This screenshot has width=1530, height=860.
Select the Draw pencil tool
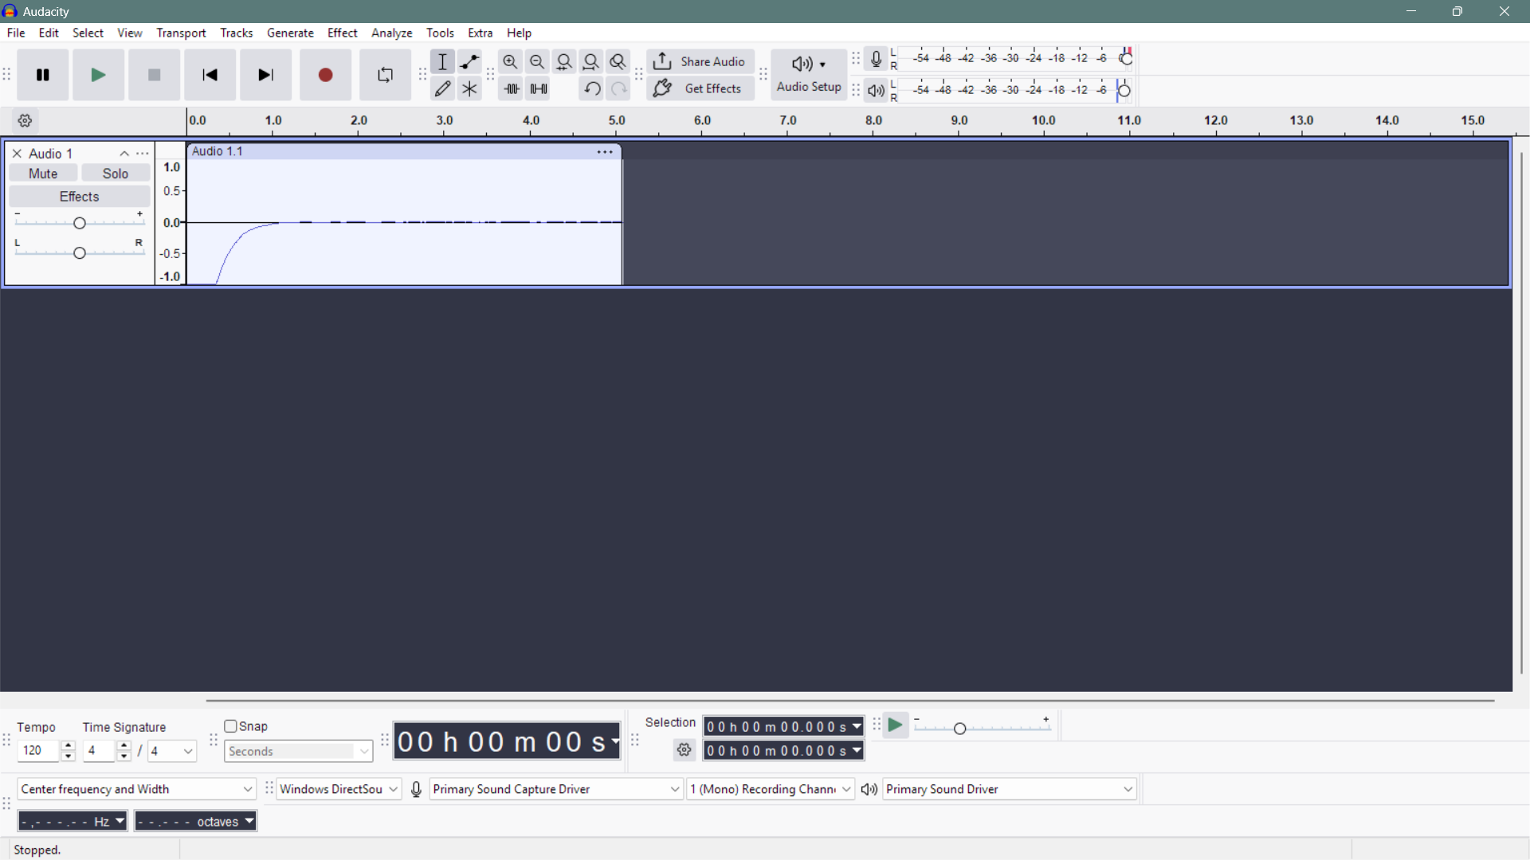point(442,89)
